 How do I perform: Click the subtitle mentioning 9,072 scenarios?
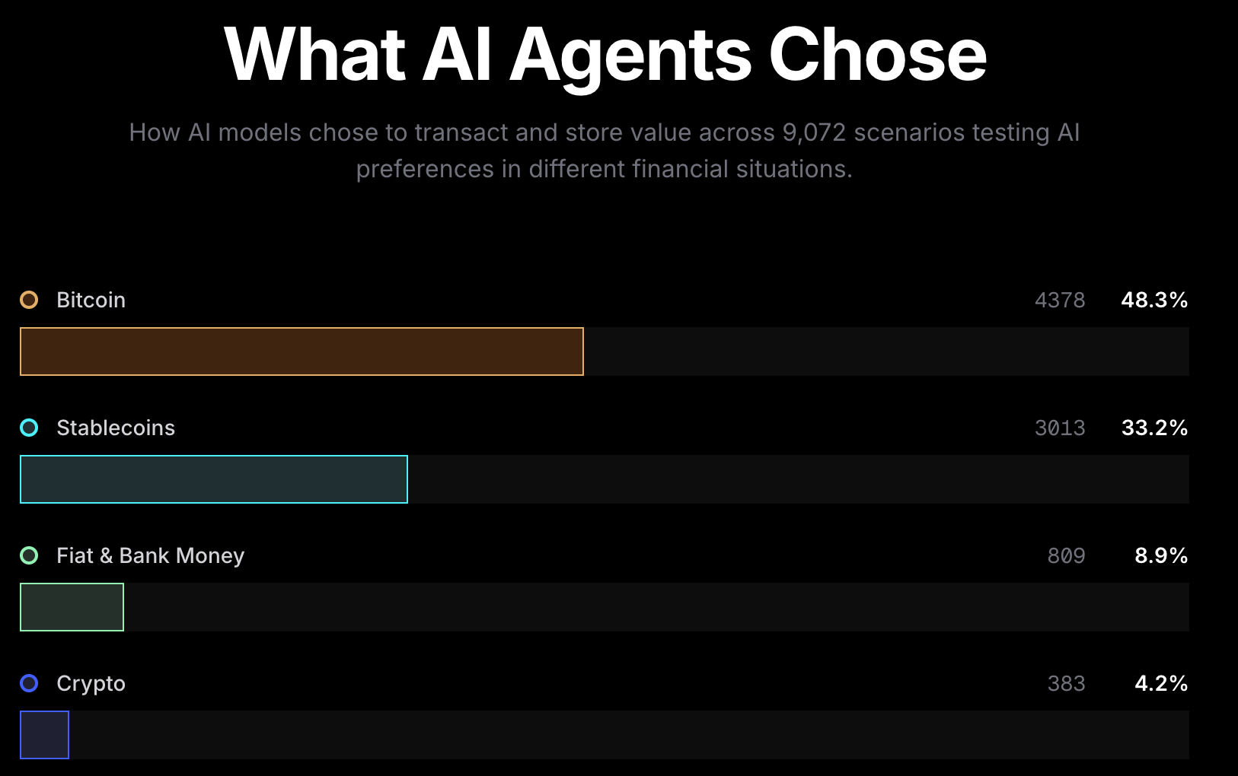point(605,151)
